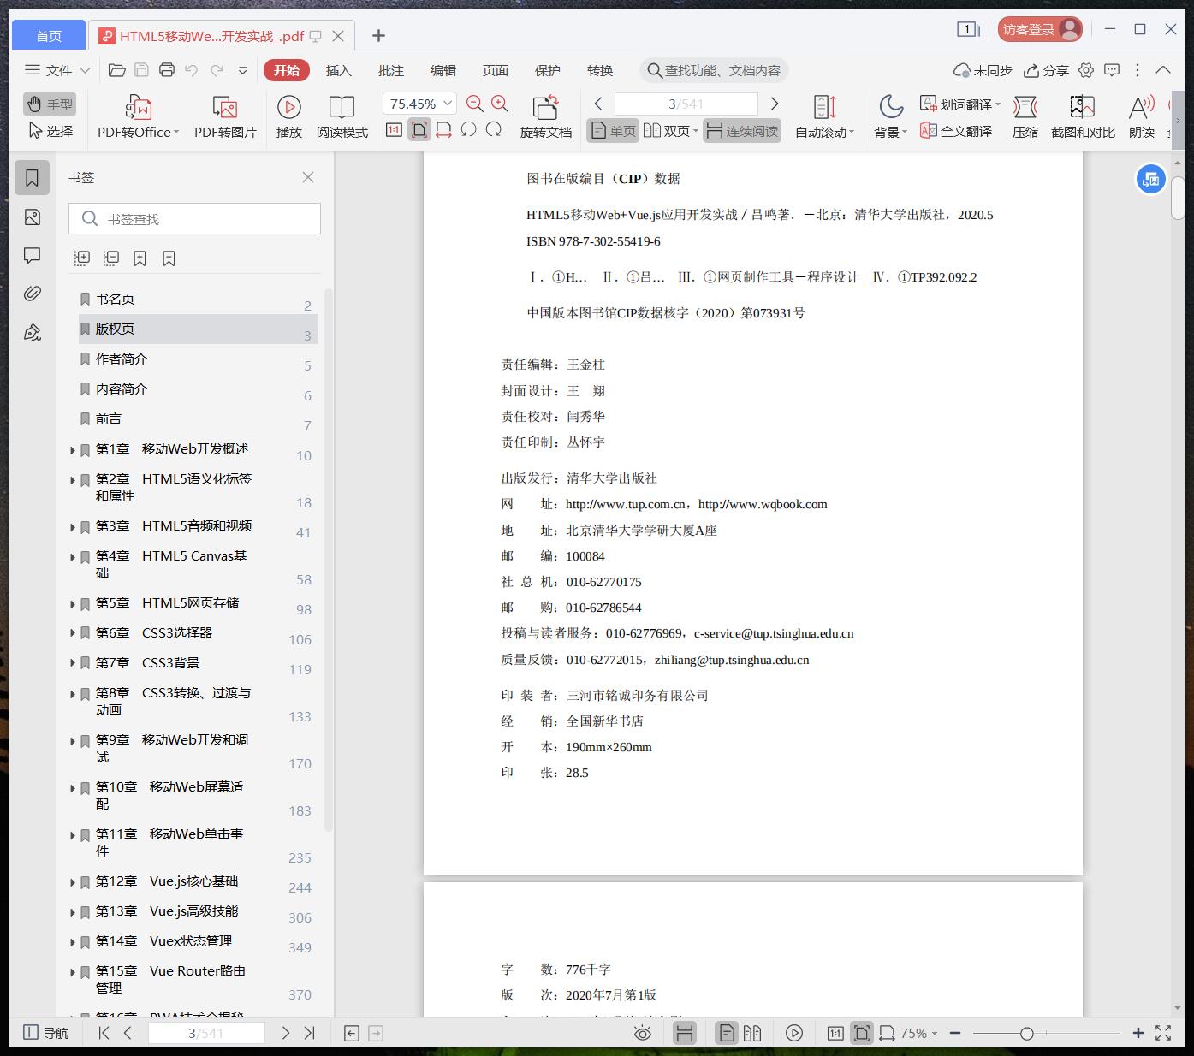Click the 书签查找 bookmark search field
This screenshot has height=1056, width=1194.
195,219
